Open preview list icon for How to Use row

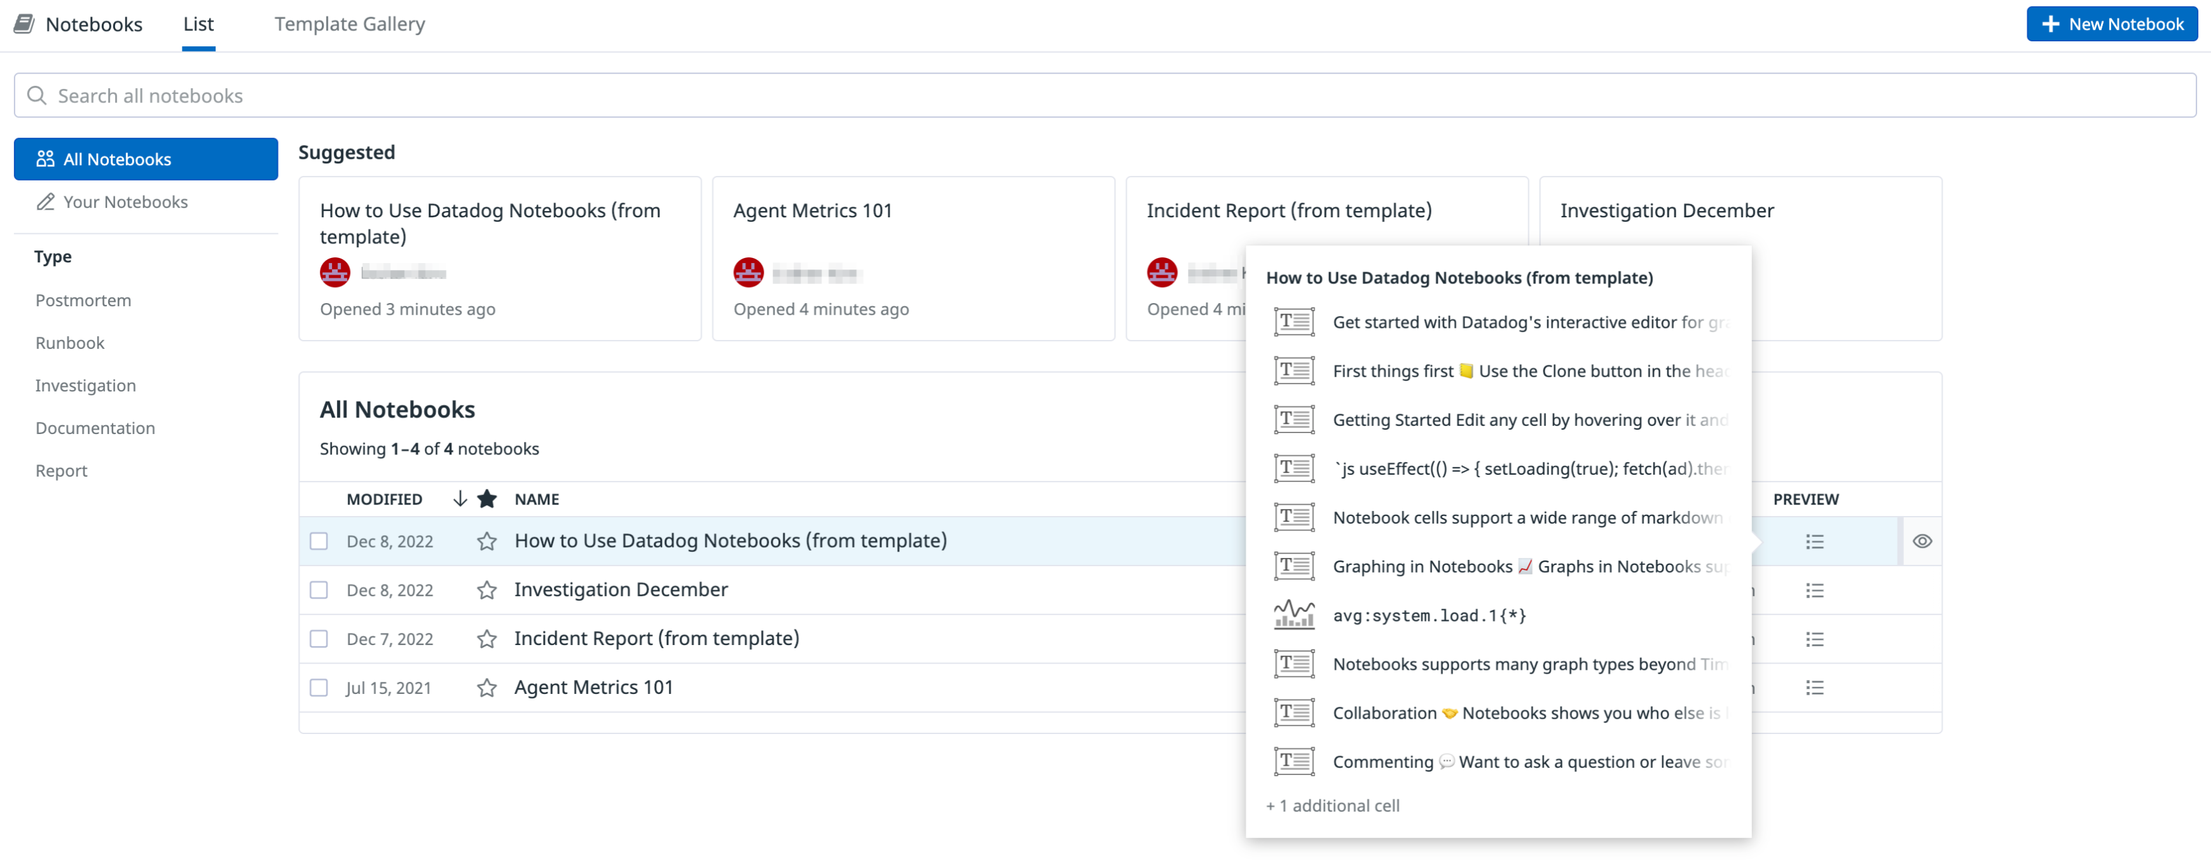click(1814, 541)
